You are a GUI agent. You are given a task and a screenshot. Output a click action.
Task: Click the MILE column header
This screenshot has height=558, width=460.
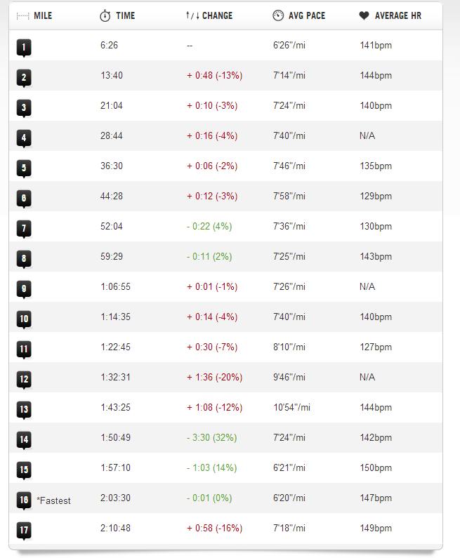43,15
